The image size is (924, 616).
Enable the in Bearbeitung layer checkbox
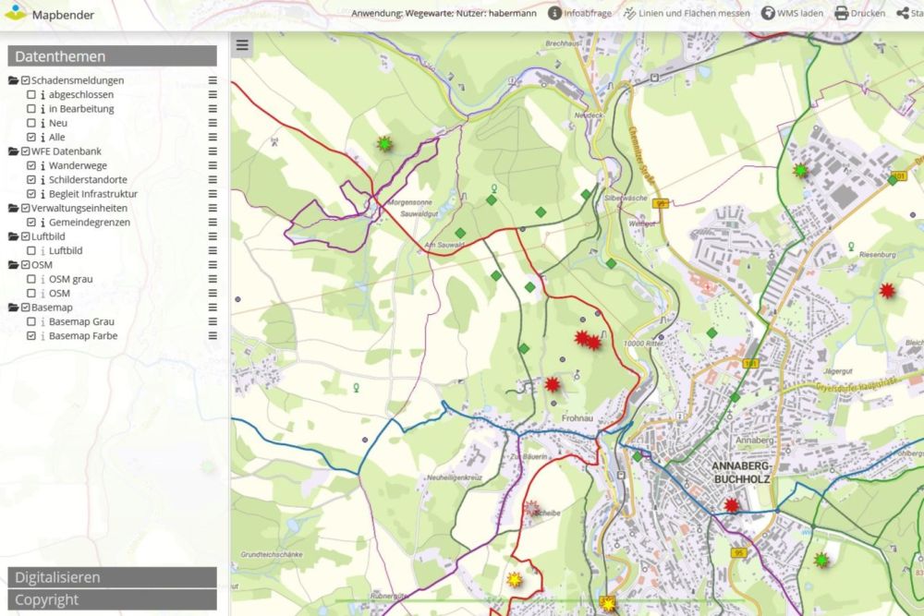click(x=31, y=108)
